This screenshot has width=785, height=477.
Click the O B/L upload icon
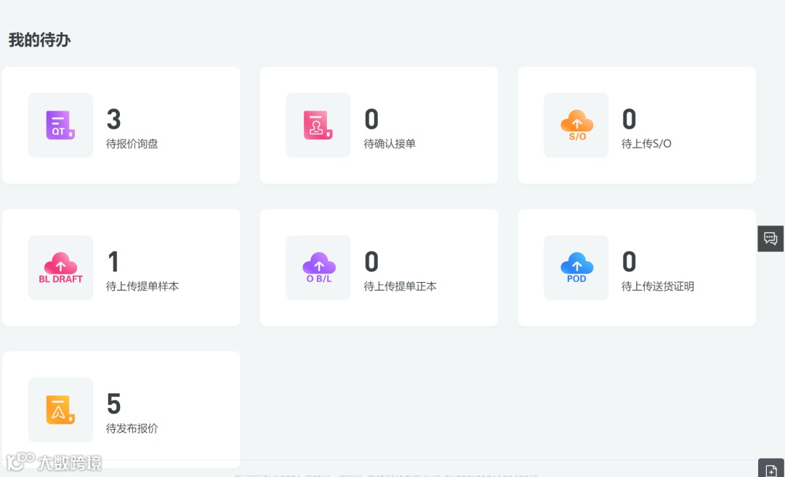point(318,268)
